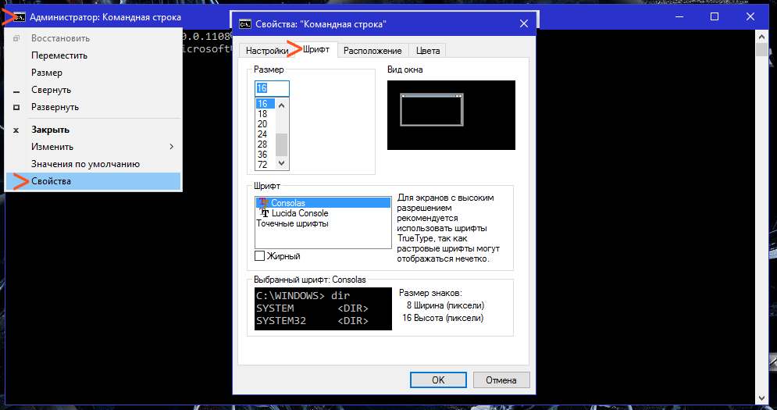Select font size 72 in list
This screenshot has height=410, width=777.
point(265,165)
